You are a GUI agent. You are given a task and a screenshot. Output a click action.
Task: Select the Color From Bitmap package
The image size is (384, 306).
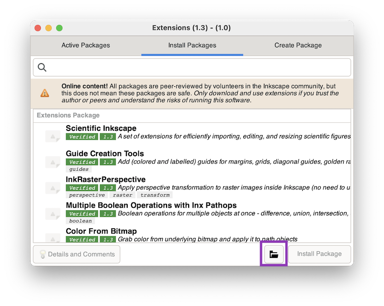[101, 231]
